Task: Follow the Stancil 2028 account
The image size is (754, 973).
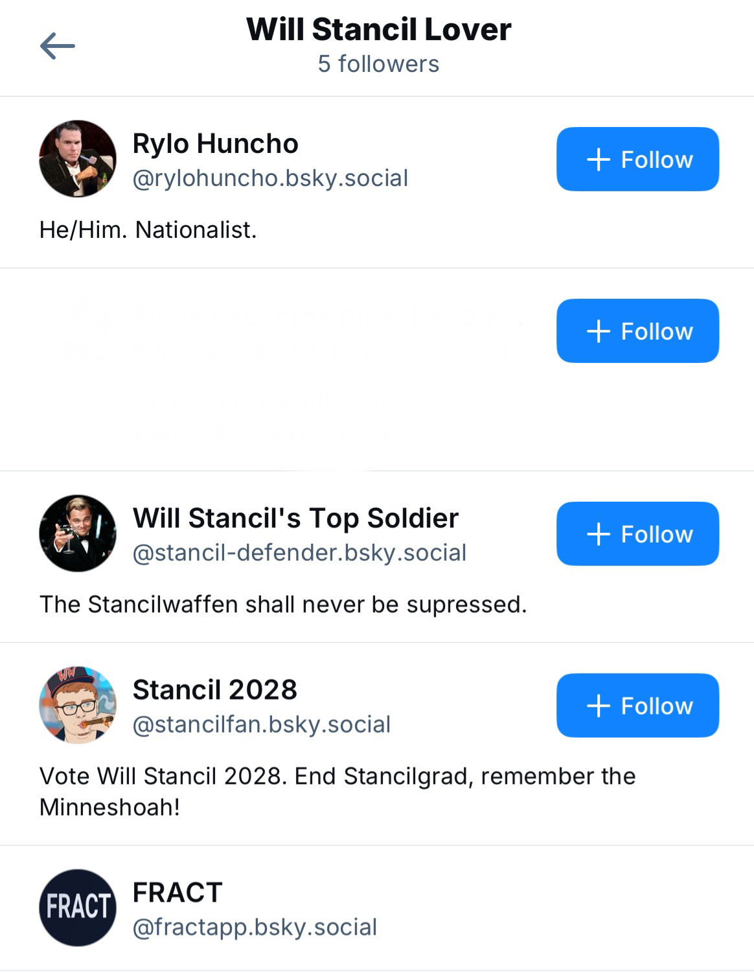Action: coord(637,705)
